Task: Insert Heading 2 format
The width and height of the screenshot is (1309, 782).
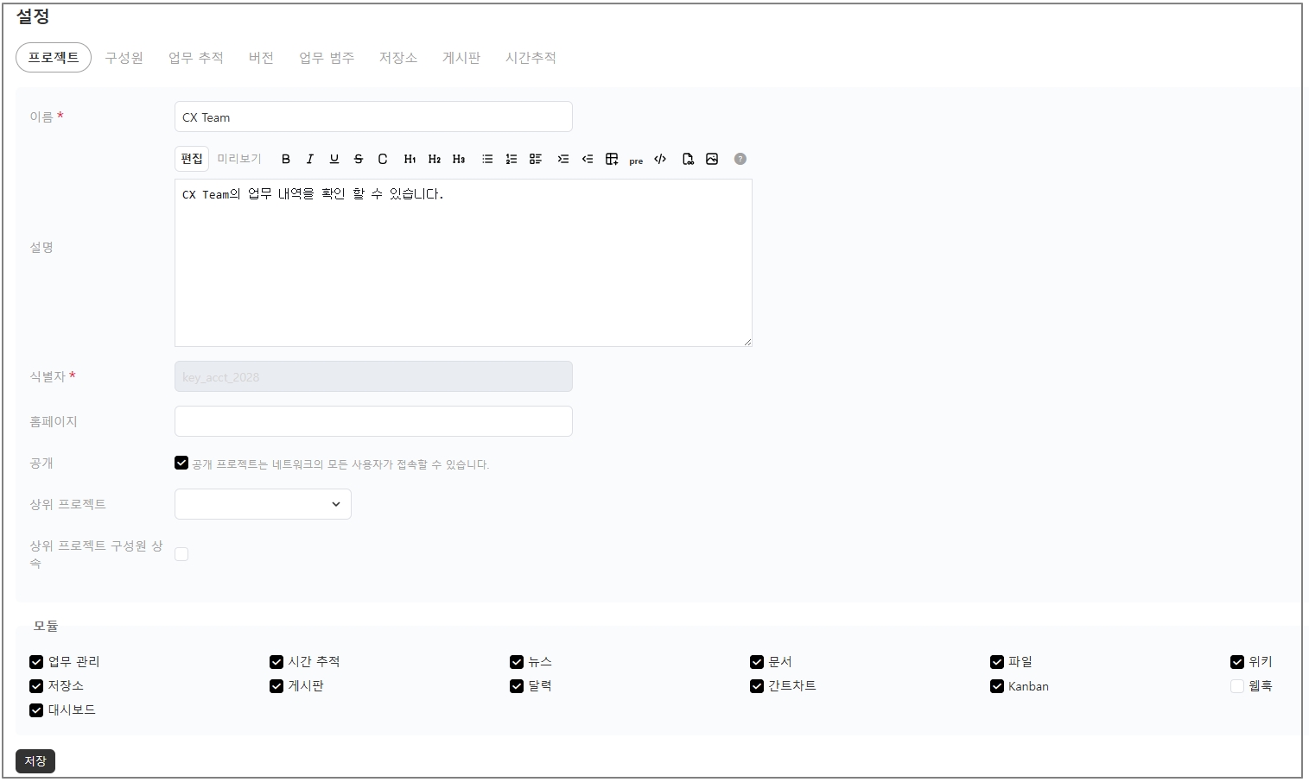Action: (435, 159)
